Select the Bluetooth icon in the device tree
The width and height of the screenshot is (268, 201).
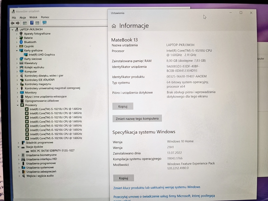(21, 42)
